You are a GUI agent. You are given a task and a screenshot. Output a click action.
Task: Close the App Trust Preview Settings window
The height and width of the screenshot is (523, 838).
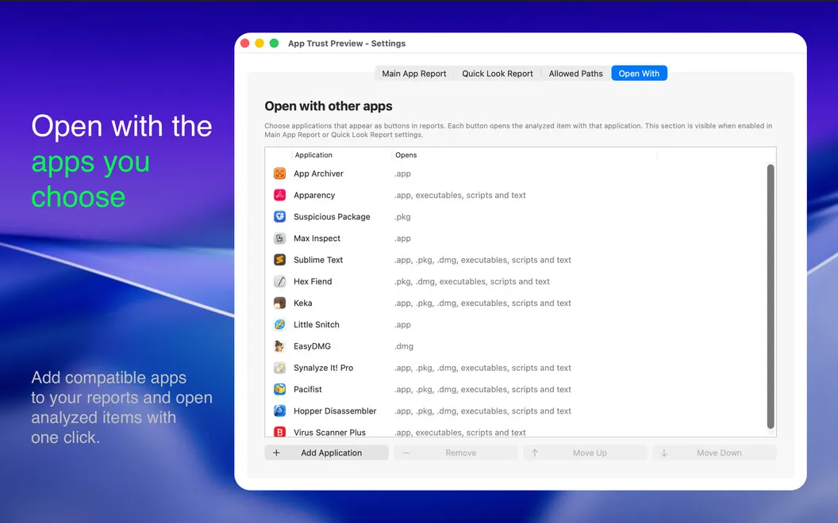[x=244, y=44]
